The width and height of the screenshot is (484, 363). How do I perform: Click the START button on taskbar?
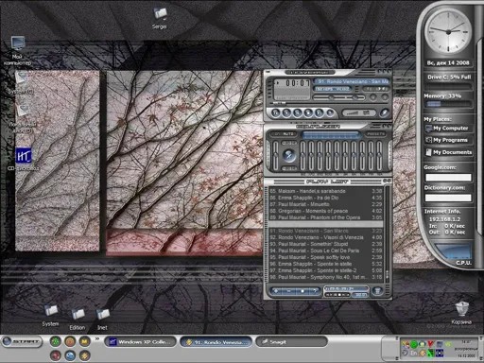(22, 341)
